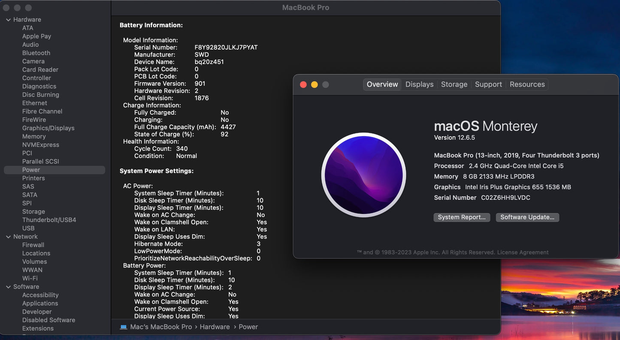Image resolution: width=620 pixels, height=340 pixels.
Task: Select Disc Burning in the sidebar
Action: click(41, 95)
